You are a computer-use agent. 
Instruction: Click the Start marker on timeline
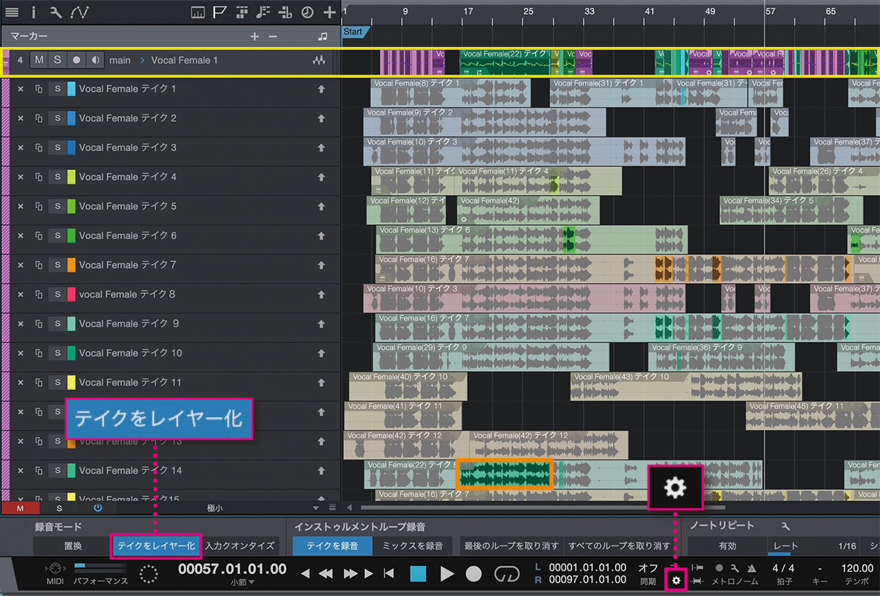(355, 32)
